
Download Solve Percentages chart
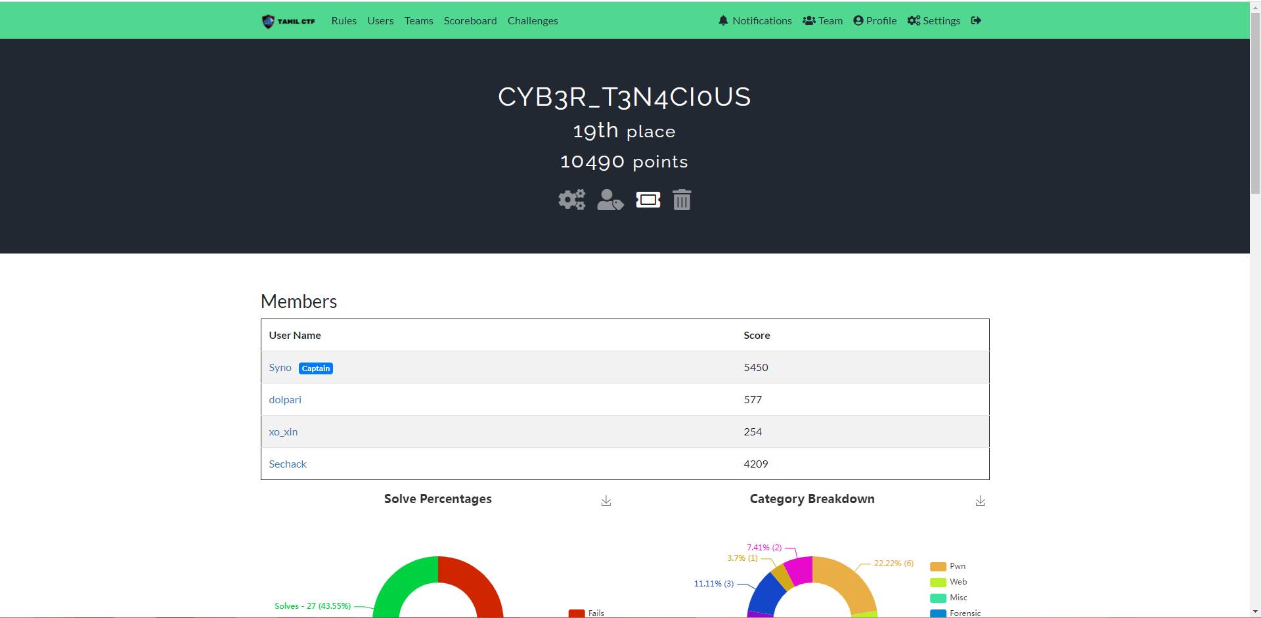coord(606,501)
